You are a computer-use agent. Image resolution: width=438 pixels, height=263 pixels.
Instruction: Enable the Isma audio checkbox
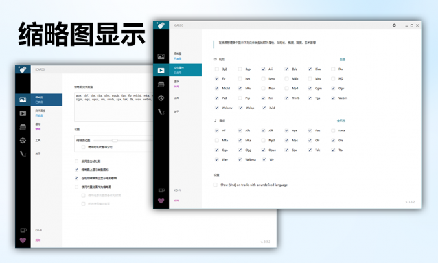[333, 130]
